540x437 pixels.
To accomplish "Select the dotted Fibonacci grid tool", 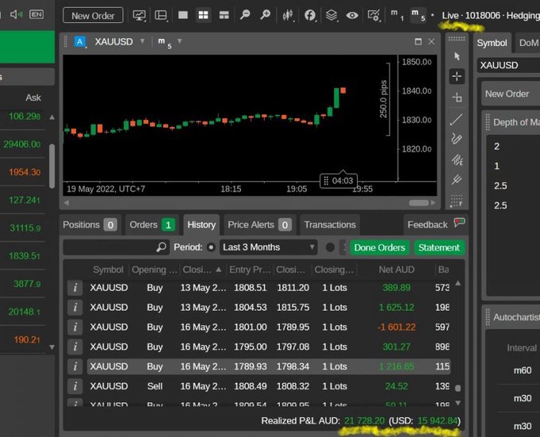I will [456, 200].
